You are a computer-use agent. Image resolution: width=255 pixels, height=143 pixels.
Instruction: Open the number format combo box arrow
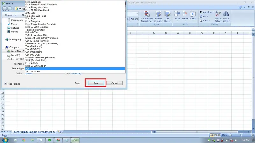pos(137,14)
